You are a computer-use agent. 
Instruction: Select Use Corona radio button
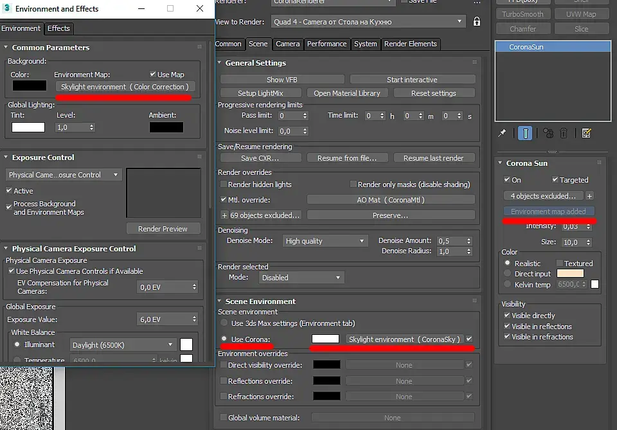pyautogui.click(x=224, y=339)
